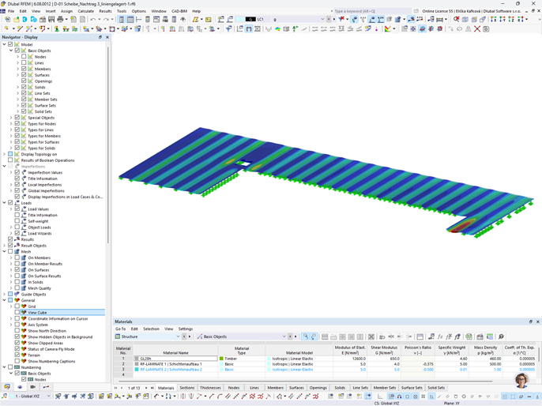The height and width of the screenshot is (406, 542).
Task: Click the Navigator Display eye icon
Action: coord(20,387)
